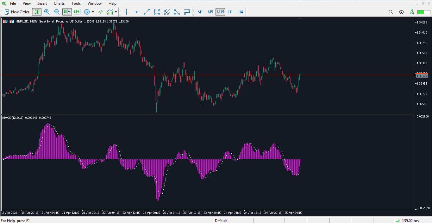
Task: Click the New Order button
Action: click(17, 12)
